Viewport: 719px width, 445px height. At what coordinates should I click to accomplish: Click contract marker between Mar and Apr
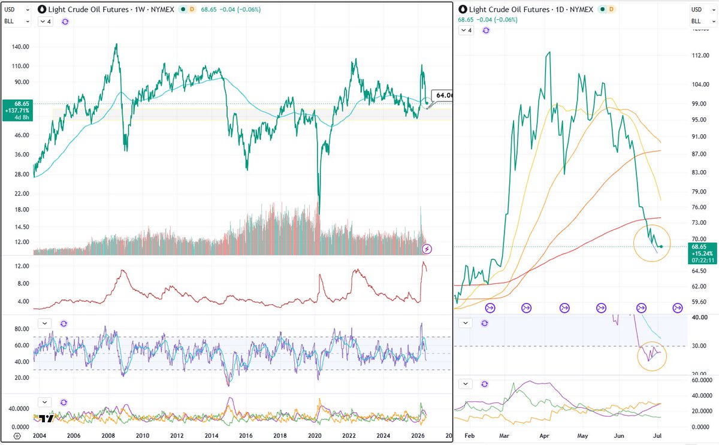coord(527,308)
